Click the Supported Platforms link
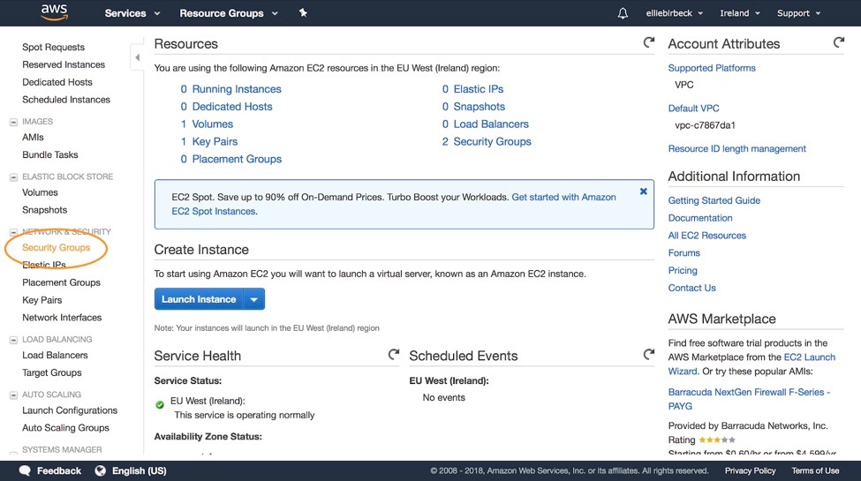This screenshot has width=861, height=481. tap(712, 68)
